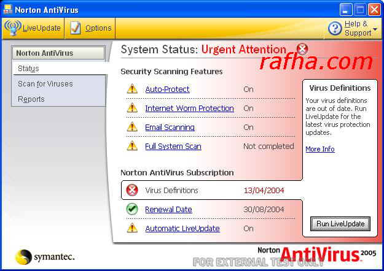This screenshot has width=384, height=271.
Task: Click the red X icon next to Urgent Attention
Action: point(302,49)
